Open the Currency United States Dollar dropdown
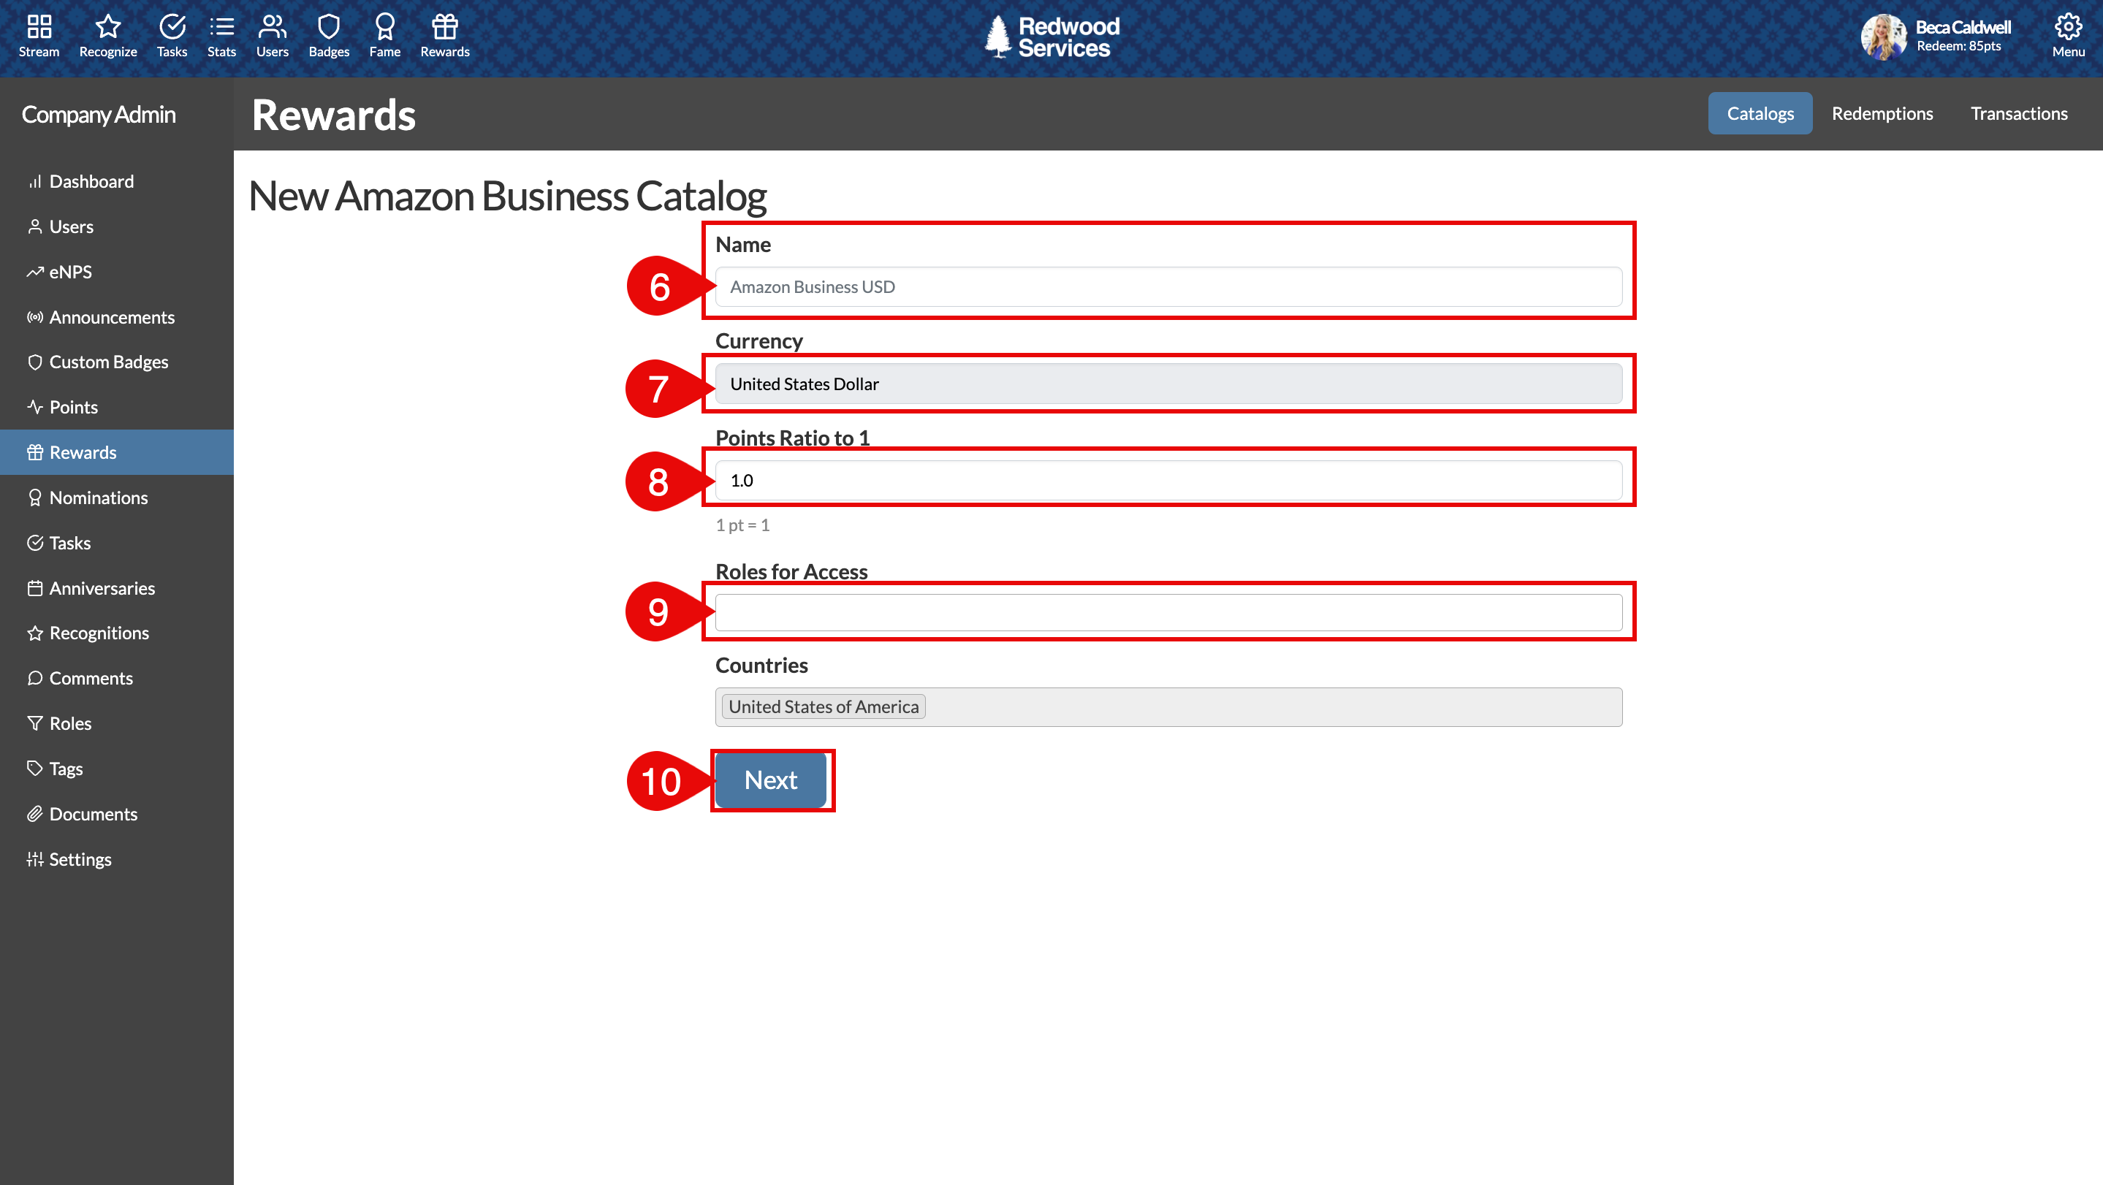 (1168, 384)
